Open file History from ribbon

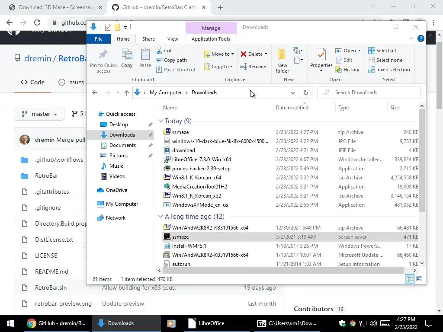click(x=347, y=70)
